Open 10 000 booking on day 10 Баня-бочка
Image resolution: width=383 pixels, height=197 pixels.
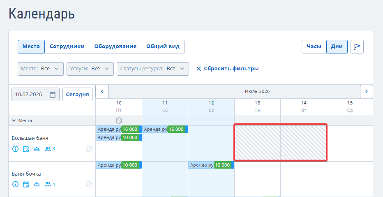coord(118,165)
